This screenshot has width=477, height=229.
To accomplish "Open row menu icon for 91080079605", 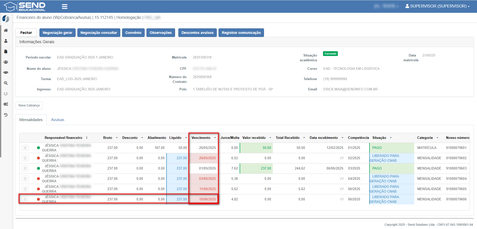I will (25, 189).
